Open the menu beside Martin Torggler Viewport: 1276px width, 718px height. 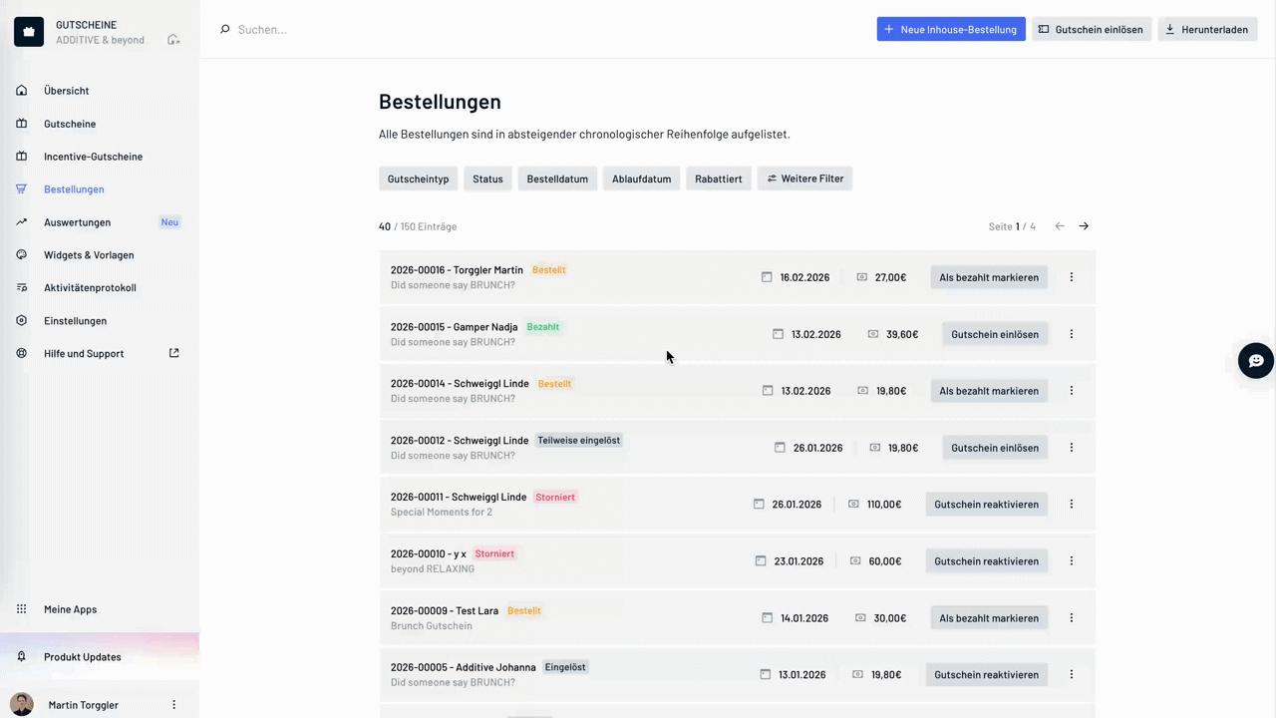pyautogui.click(x=173, y=705)
